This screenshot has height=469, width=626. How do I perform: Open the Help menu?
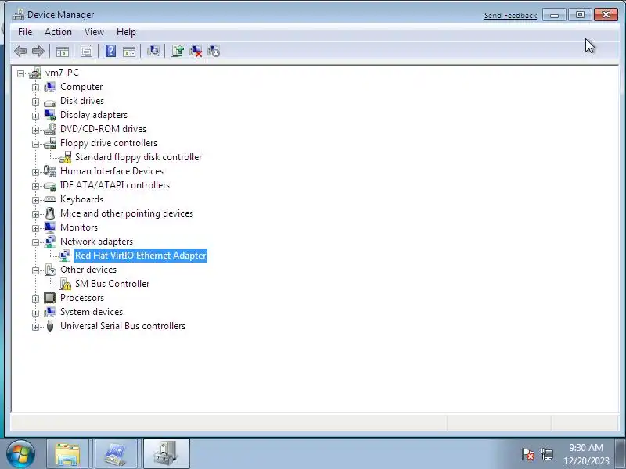click(x=126, y=32)
